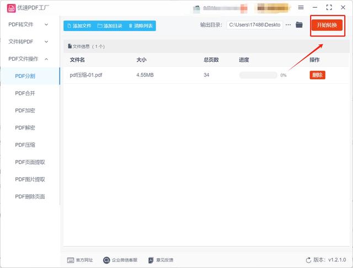Click the 0% progress value

coord(284,75)
